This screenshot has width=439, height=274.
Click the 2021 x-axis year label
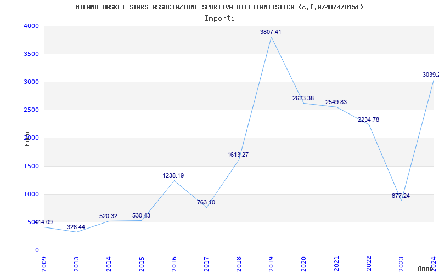coord(336,264)
